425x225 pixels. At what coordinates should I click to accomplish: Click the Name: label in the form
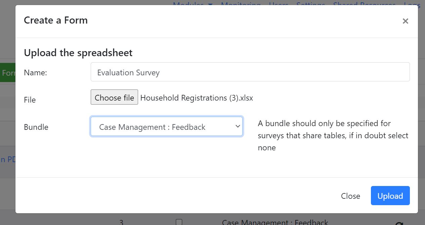coord(35,73)
